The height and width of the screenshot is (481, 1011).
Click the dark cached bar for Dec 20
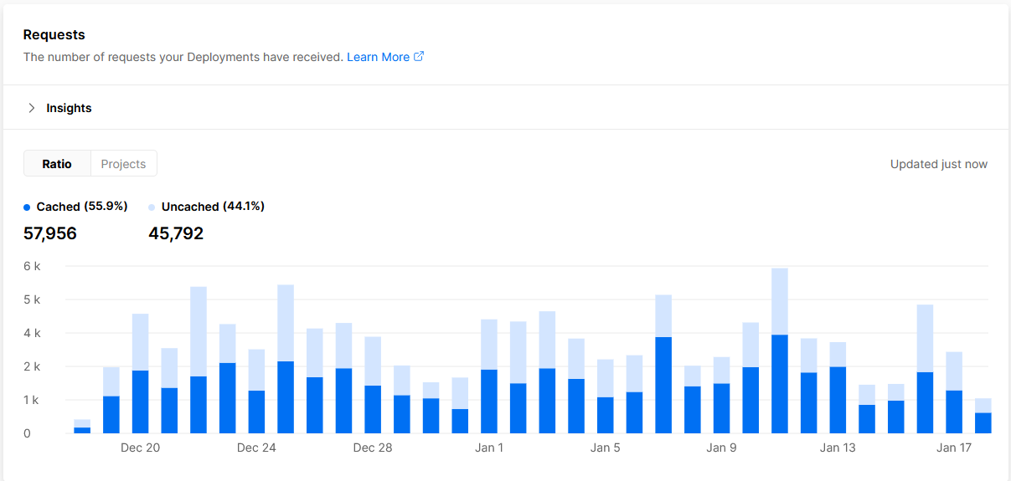(x=140, y=402)
